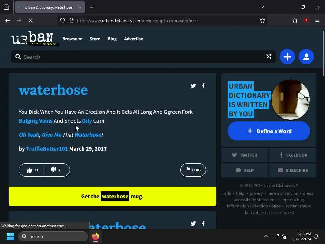Open the help footer link
325x244 pixels.
(240, 193)
